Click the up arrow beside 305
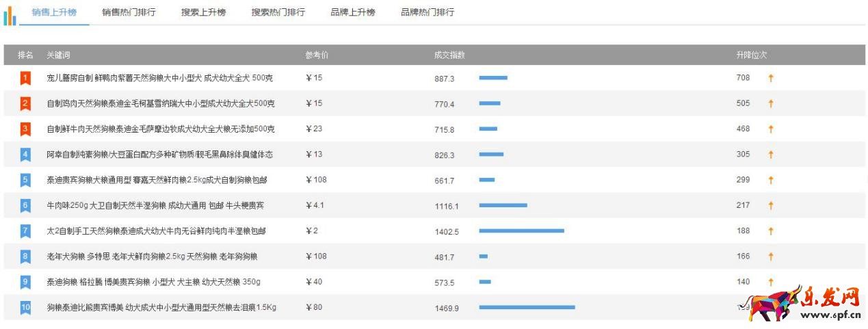 (771, 155)
